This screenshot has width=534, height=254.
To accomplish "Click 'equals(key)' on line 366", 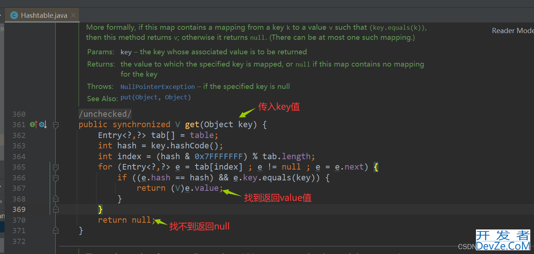I will point(291,177).
